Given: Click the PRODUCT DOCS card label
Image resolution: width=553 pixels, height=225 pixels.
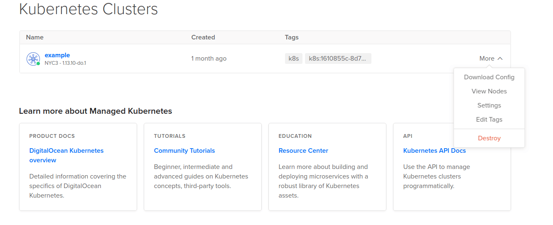Looking at the screenshot, I should click(x=52, y=136).
